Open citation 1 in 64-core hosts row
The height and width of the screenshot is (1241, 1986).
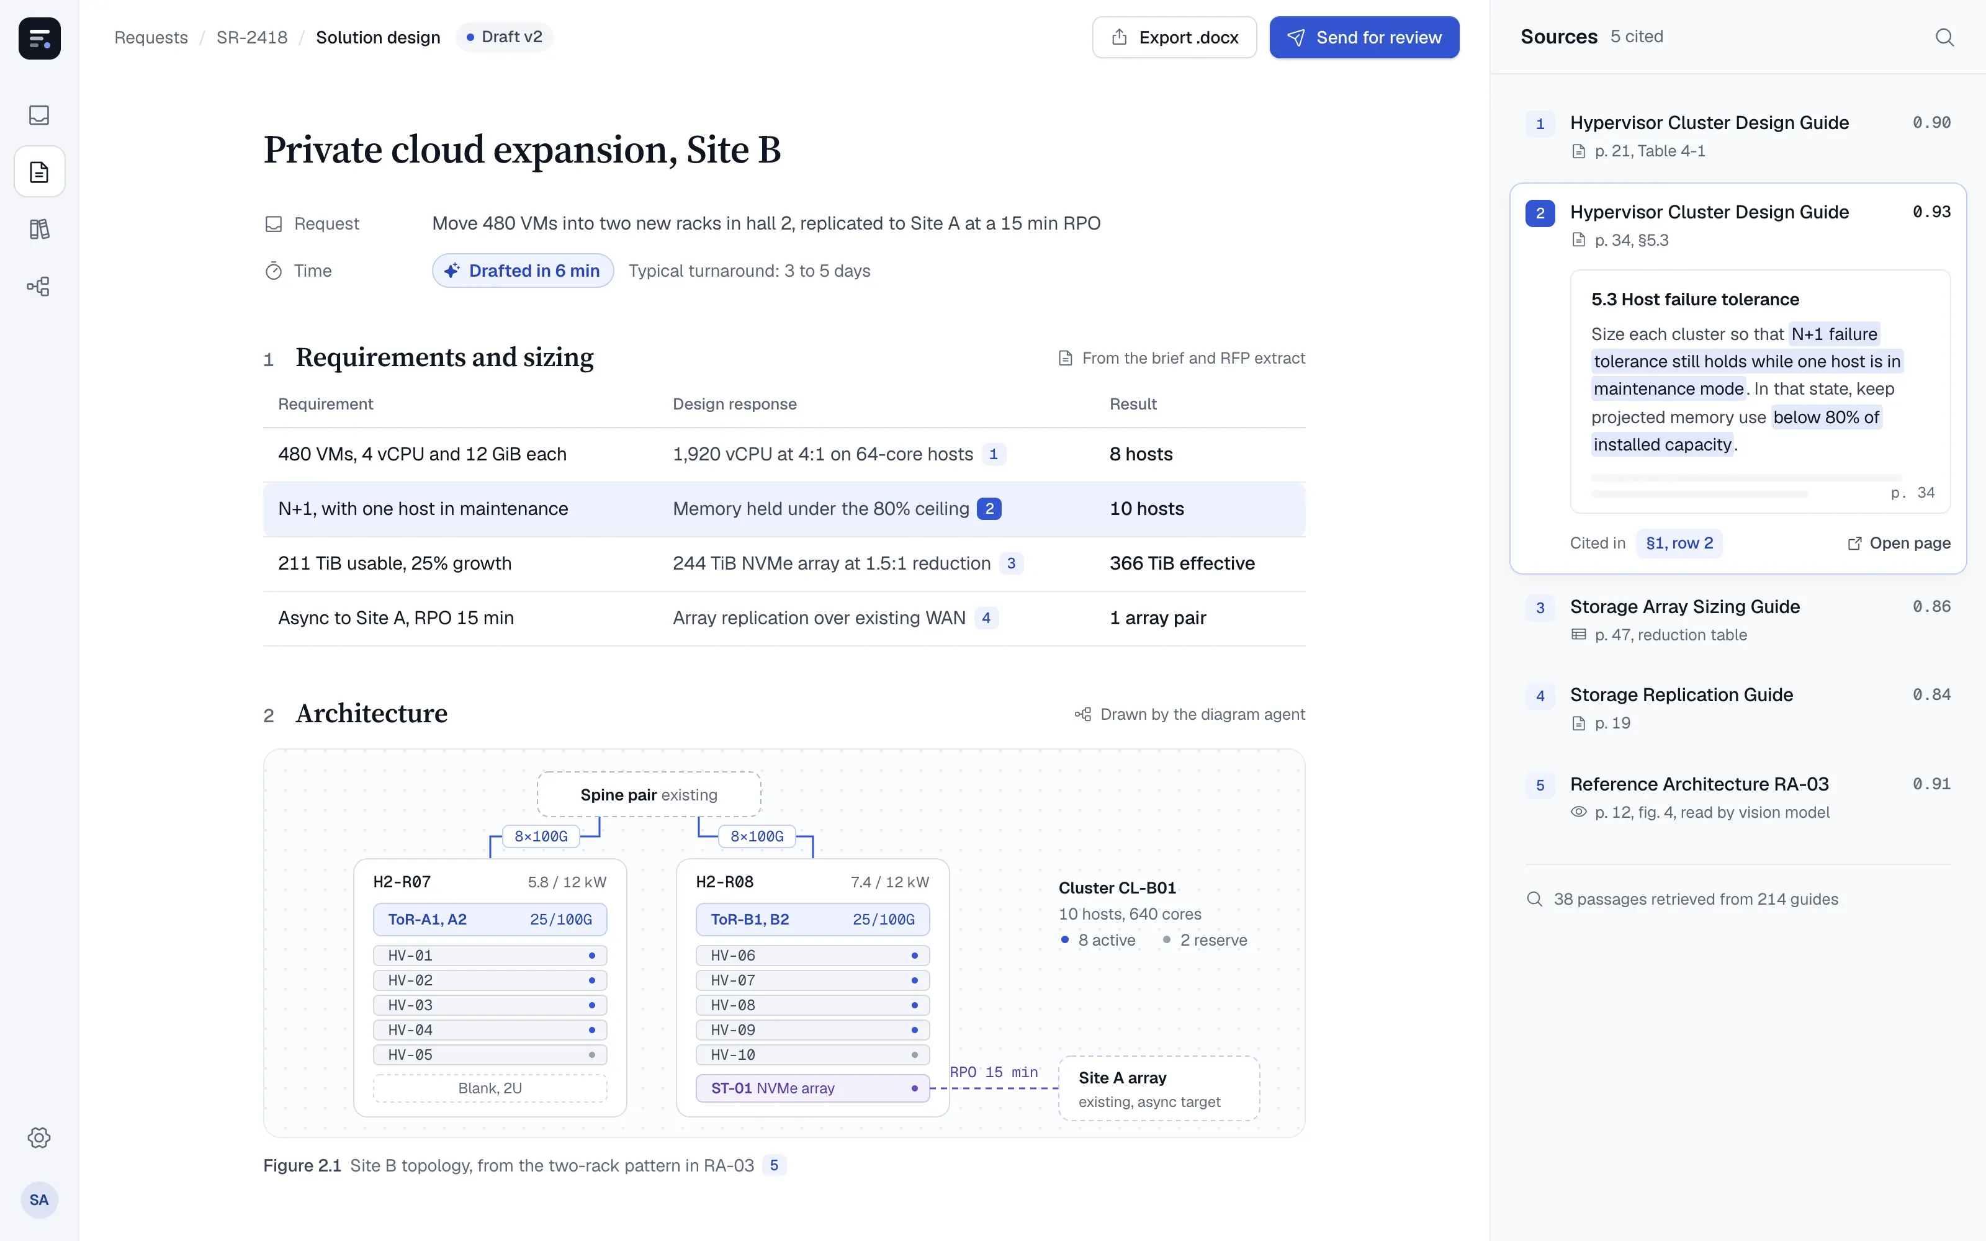(x=993, y=454)
